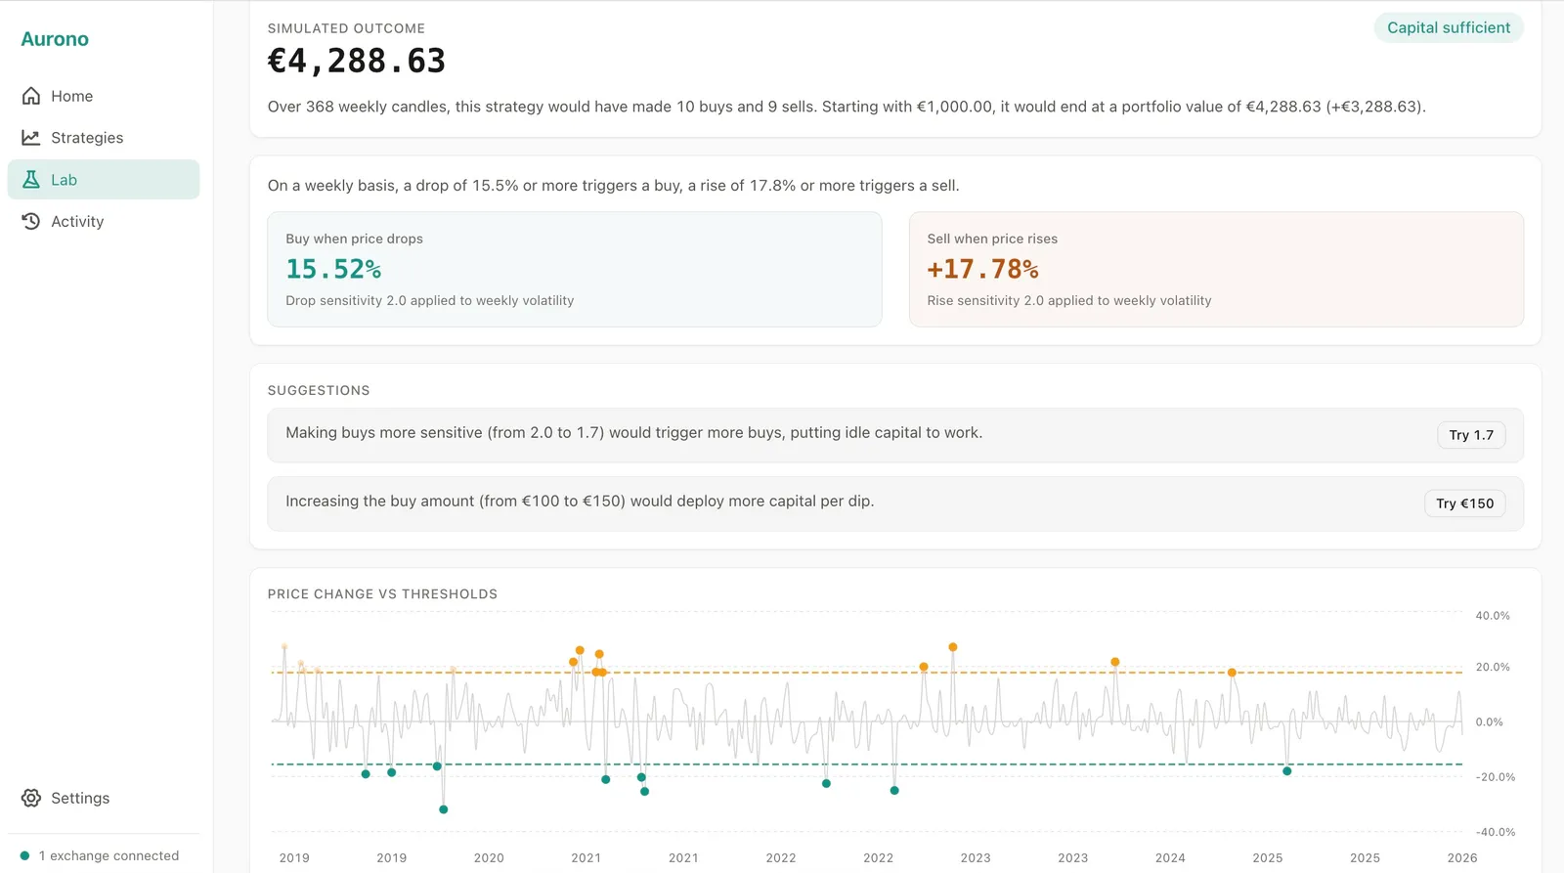
Task: Click the orange sell marker near 2024
Action: [1115, 662]
